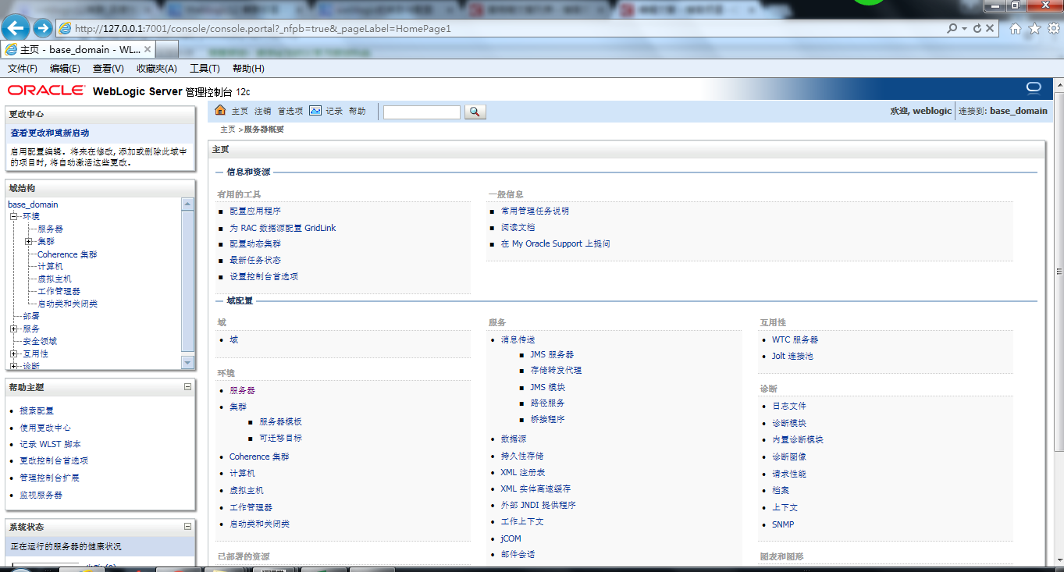The width and height of the screenshot is (1064, 572).
Task: Select 安全领域 in the domain tree
Action: 39,342
